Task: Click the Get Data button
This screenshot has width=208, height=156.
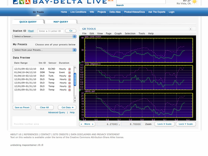Action: (x=67, y=108)
